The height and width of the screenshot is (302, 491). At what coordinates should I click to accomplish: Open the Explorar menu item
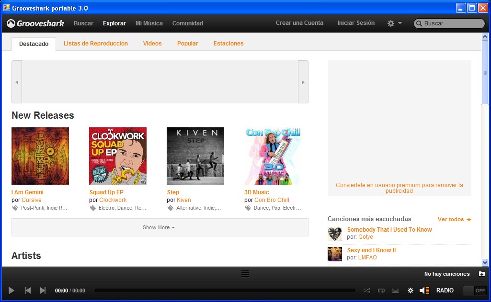[x=114, y=23]
